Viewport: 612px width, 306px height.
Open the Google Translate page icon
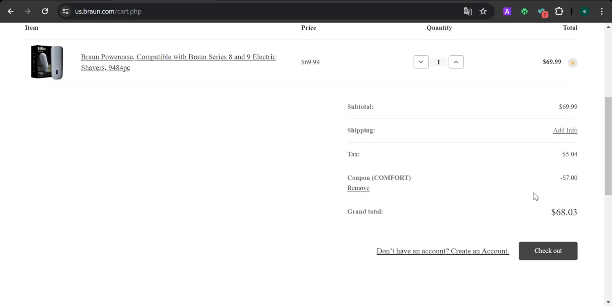tap(468, 11)
